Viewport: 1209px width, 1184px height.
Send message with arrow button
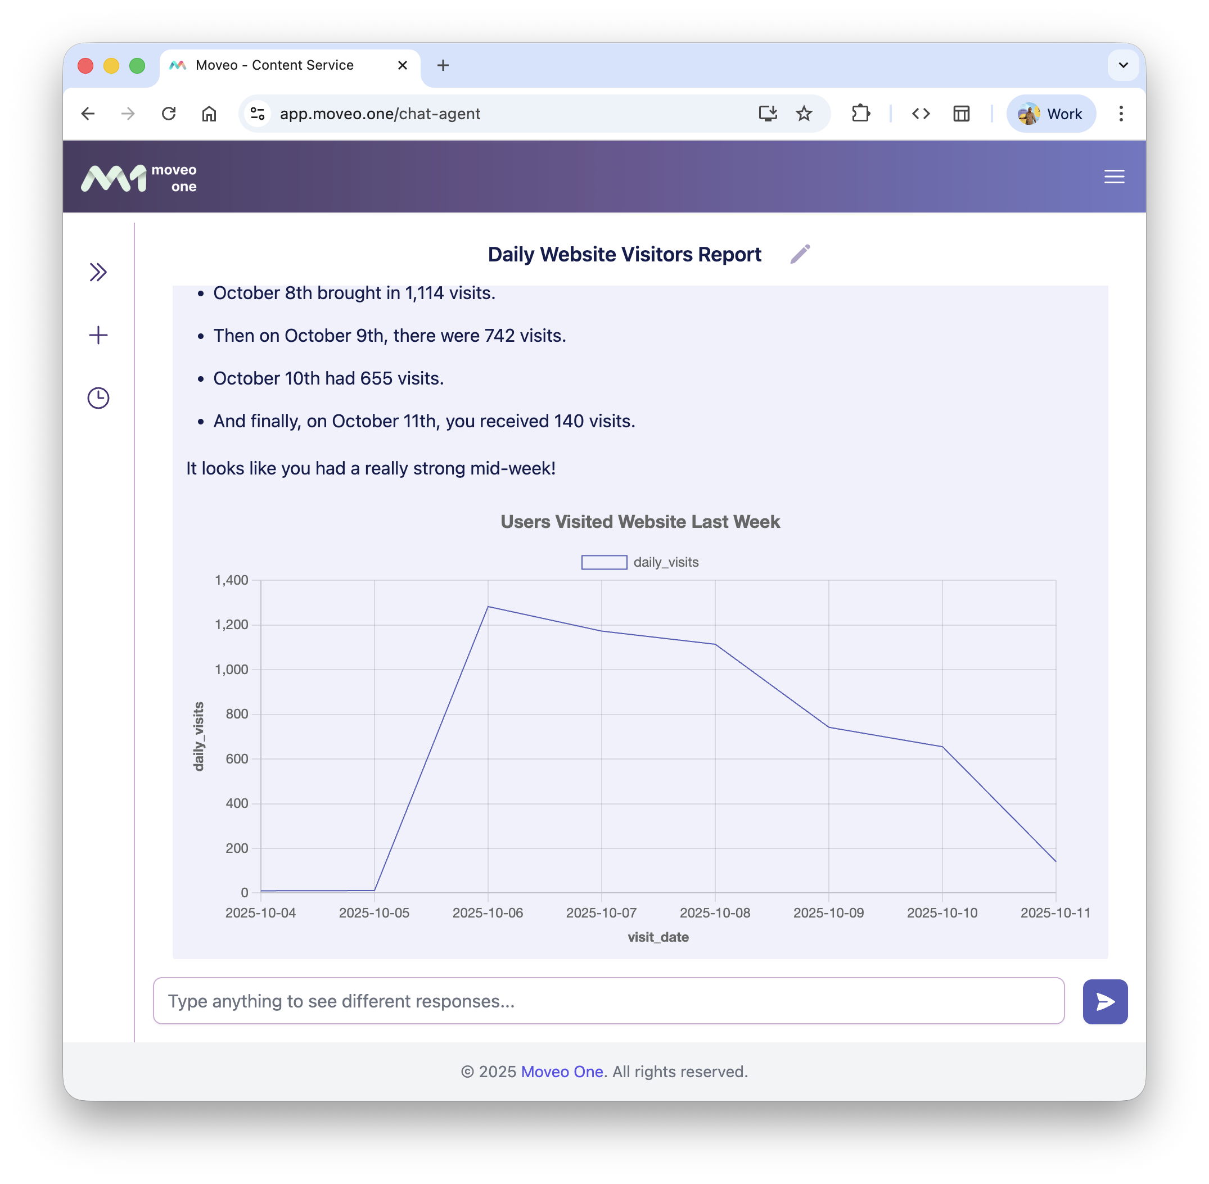1104,1001
